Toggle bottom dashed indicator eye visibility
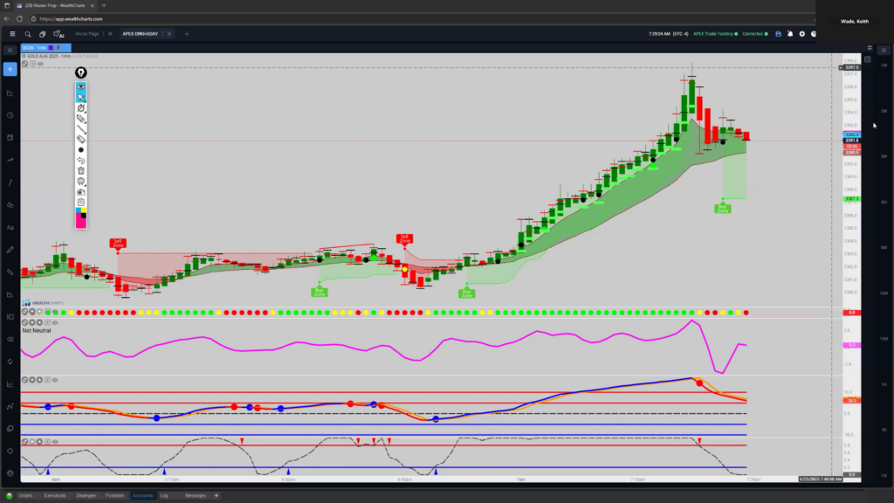 pyautogui.click(x=55, y=441)
